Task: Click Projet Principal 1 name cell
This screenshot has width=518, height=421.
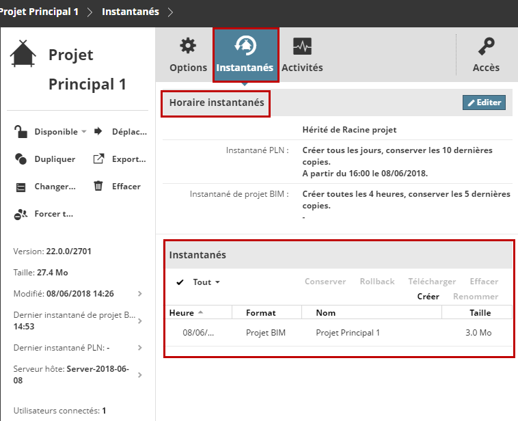Action: click(348, 332)
